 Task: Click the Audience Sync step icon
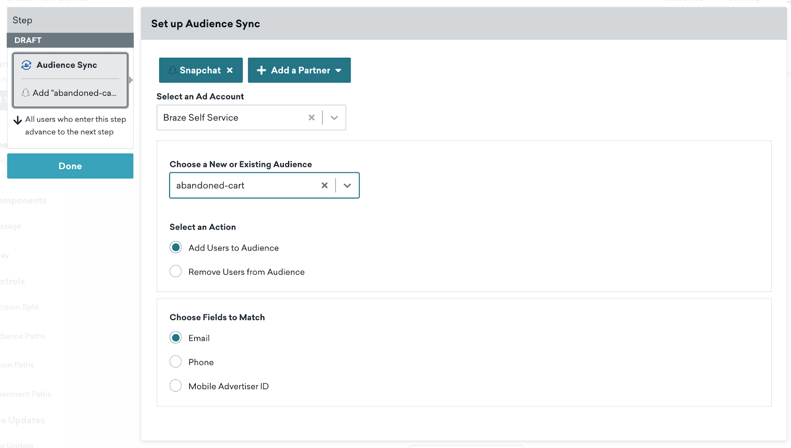pos(27,65)
